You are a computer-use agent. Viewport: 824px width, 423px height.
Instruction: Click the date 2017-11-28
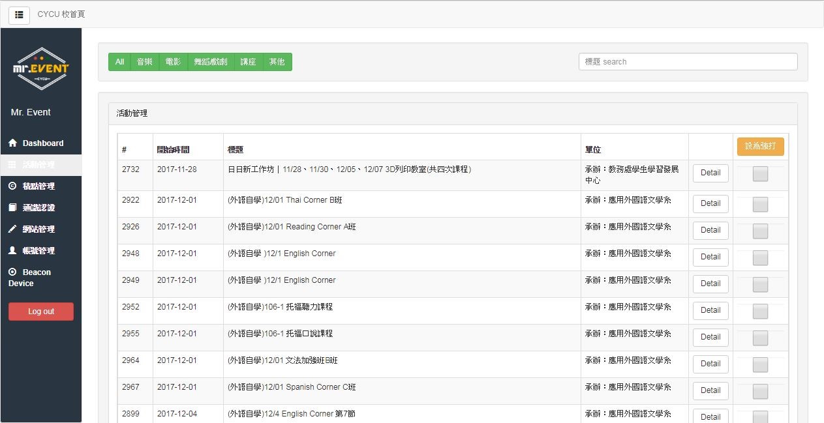pyautogui.click(x=177, y=169)
